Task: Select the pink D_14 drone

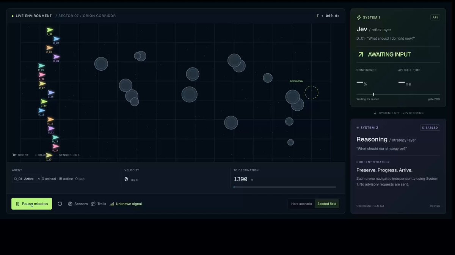Action: tap(56, 146)
